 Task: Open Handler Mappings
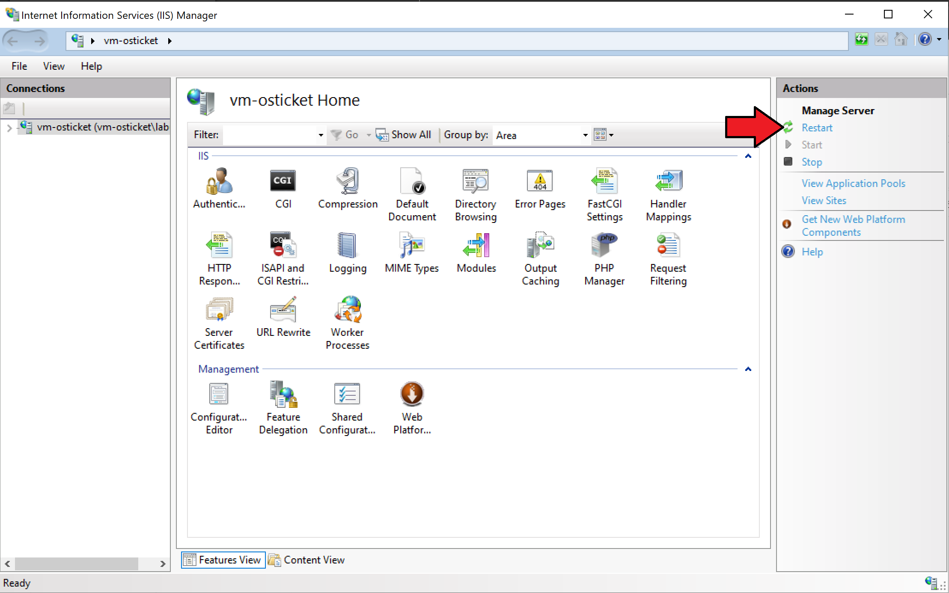669,194
